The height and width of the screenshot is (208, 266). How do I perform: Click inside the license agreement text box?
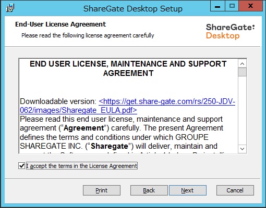click(x=128, y=106)
